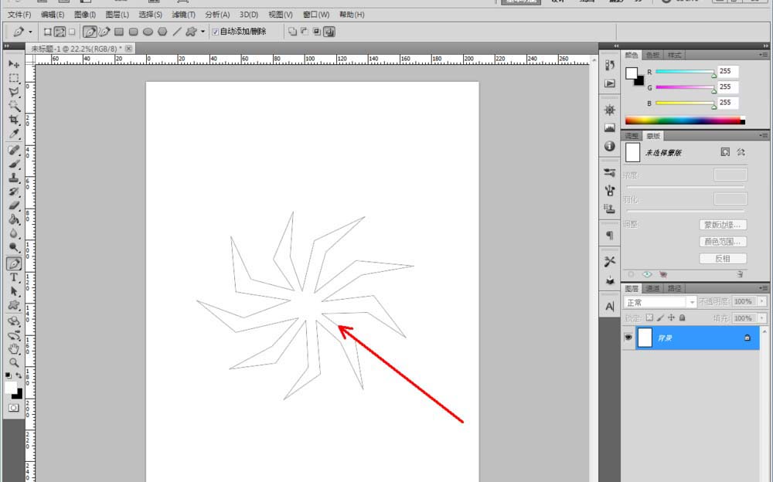Select the Zoom tool
Screen dimensions: 773x482
(14, 363)
